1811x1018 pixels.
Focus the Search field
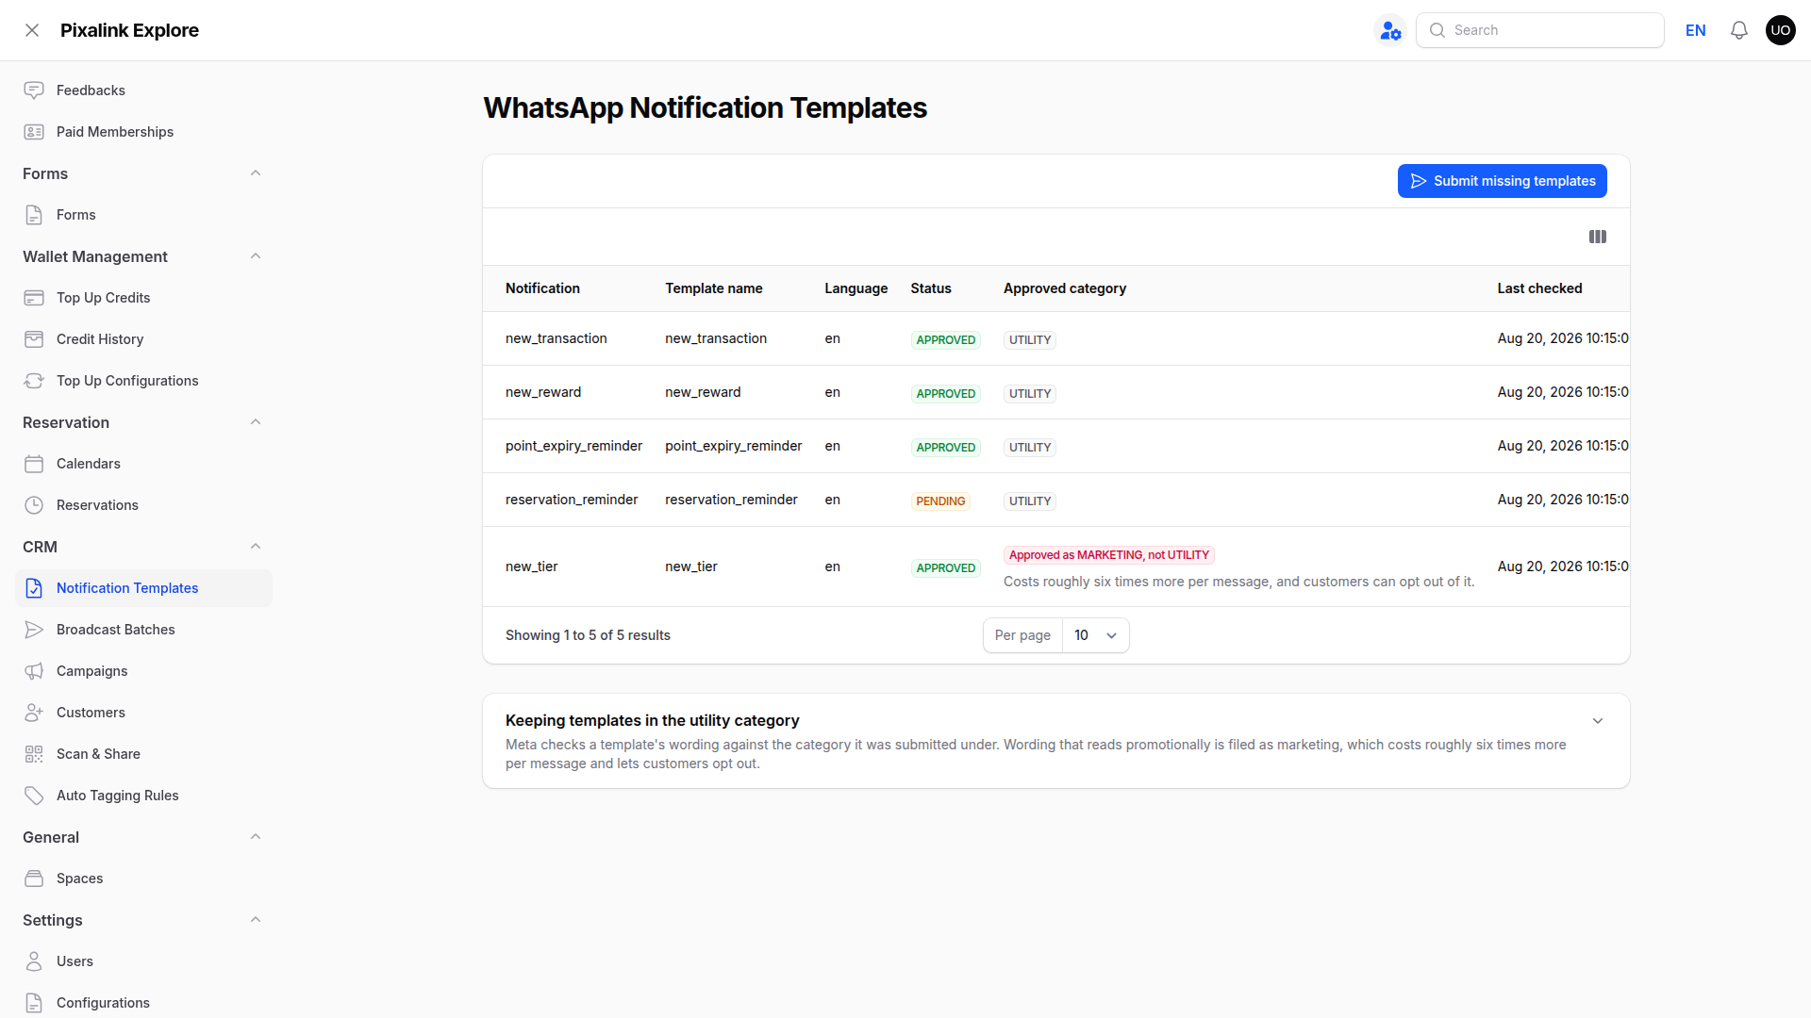click(x=1540, y=30)
